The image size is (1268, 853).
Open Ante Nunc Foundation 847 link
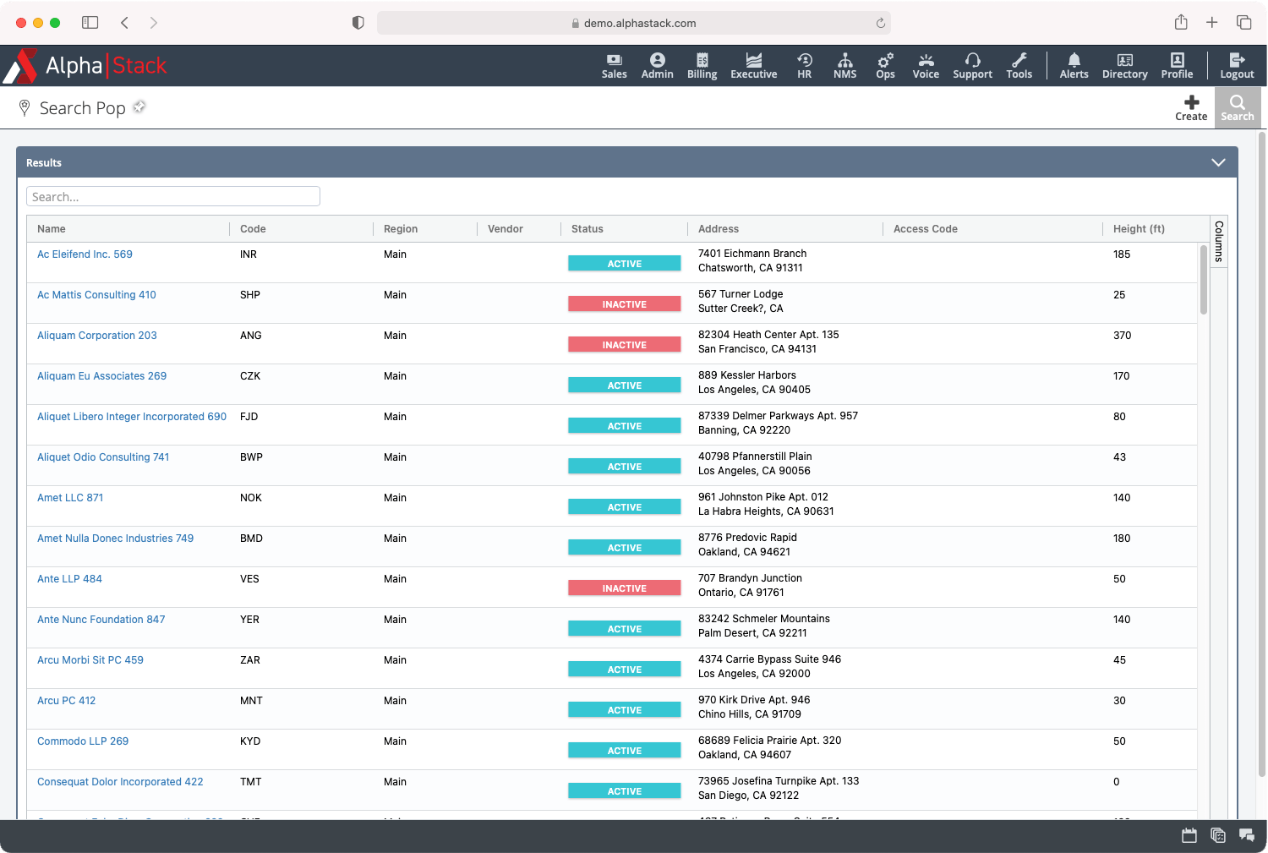pyautogui.click(x=101, y=620)
